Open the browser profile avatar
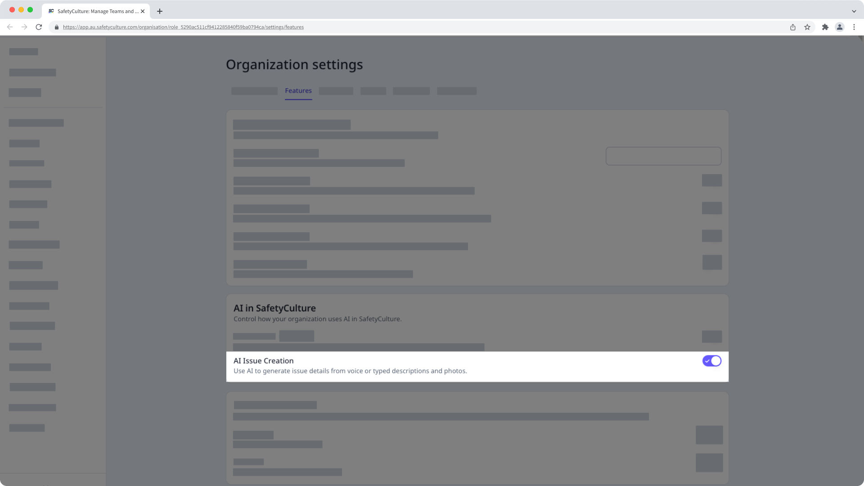The image size is (864, 486). click(840, 27)
